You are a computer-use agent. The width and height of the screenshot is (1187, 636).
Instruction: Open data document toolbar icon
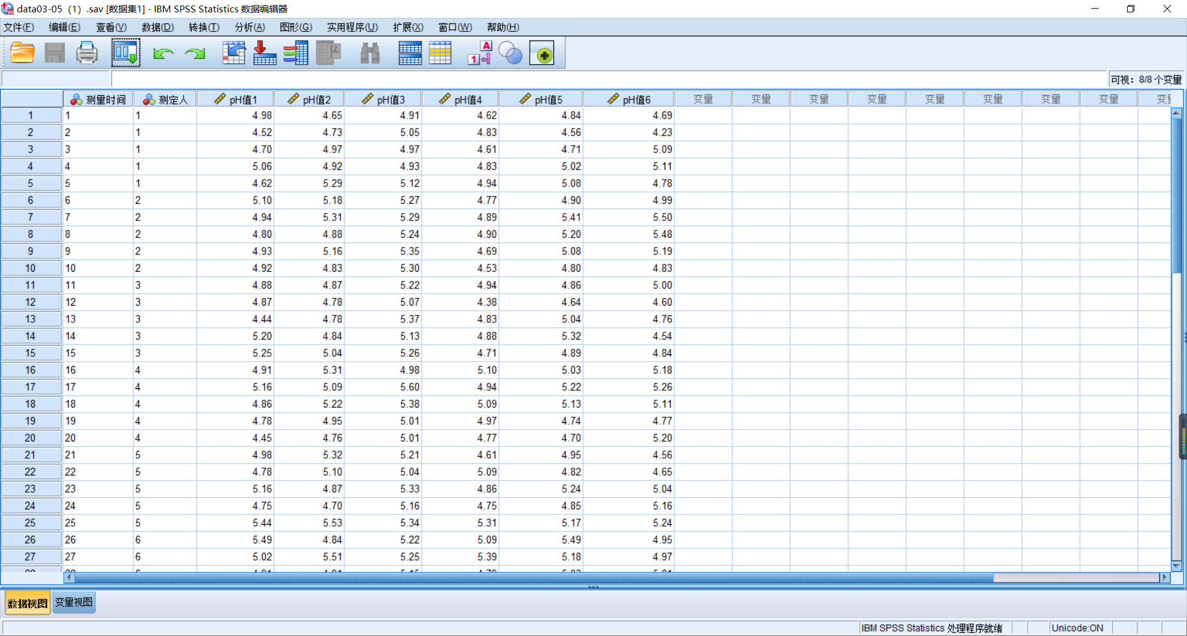click(x=23, y=53)
